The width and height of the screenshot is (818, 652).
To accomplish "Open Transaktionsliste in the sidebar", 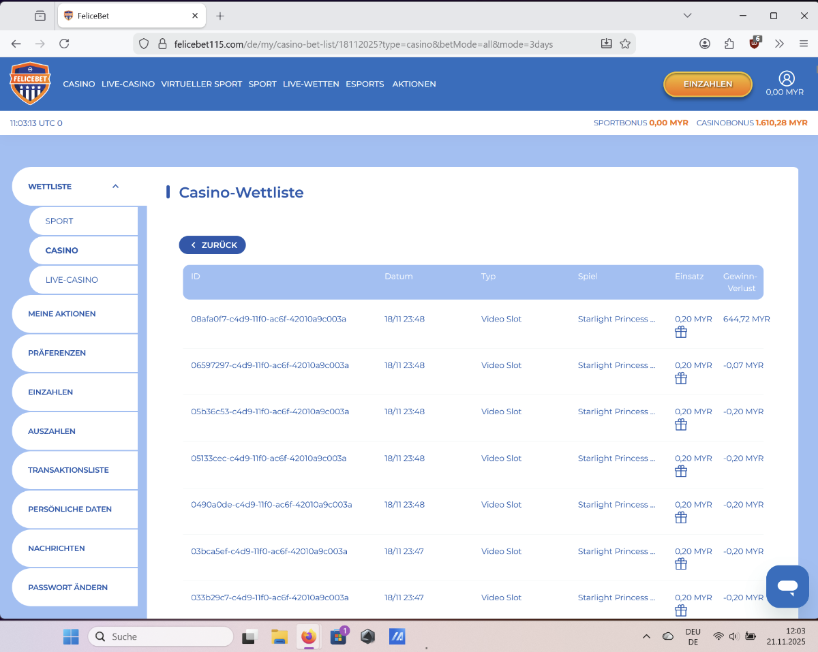I will [68, 470].
